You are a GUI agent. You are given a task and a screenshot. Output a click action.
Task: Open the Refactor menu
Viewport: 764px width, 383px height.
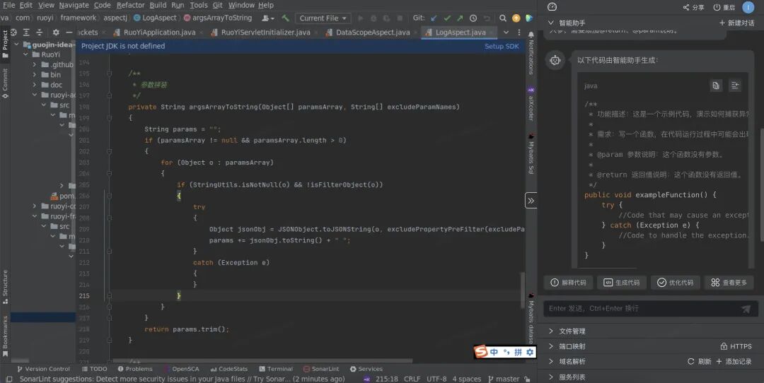(130, 5)
